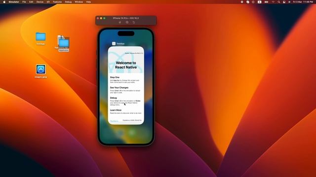The image size is (316, 177).
Task: Open the Apple menu
Action: pos(4,2)
